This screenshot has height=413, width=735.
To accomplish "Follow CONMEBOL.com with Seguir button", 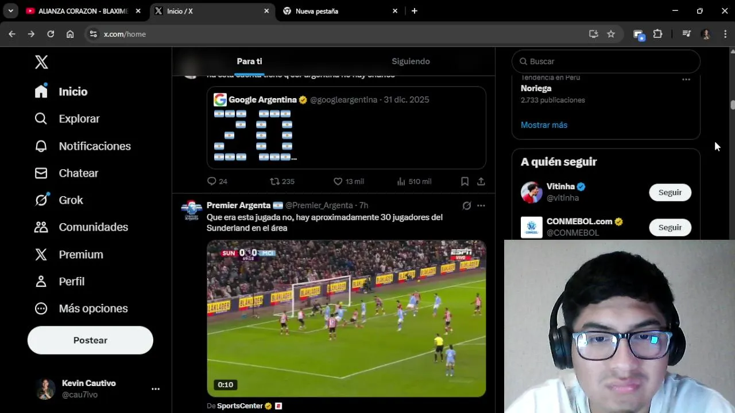I will (x=670, y=228).
